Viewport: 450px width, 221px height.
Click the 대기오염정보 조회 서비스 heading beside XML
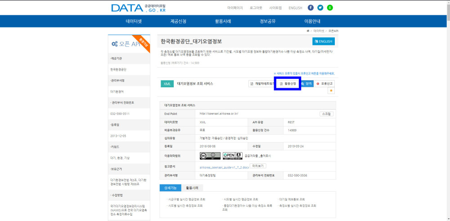(195, 84)
